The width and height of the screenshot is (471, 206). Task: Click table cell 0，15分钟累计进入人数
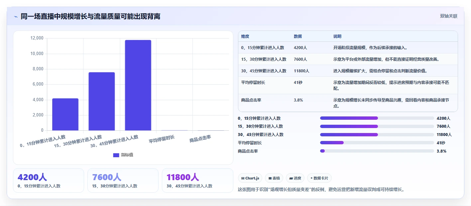(263, 48)
